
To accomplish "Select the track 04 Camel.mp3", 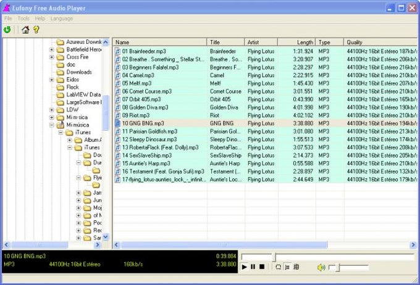I will pos(138,75).
